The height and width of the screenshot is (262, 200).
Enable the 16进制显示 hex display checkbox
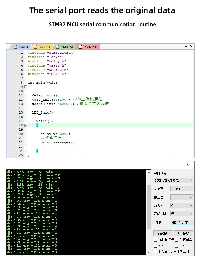(x=155, y=240)
